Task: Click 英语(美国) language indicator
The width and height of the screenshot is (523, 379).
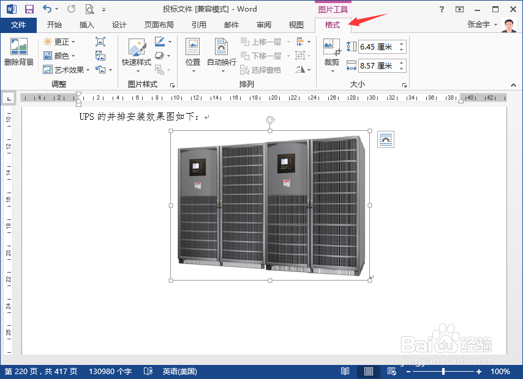Action: point(179,371)
